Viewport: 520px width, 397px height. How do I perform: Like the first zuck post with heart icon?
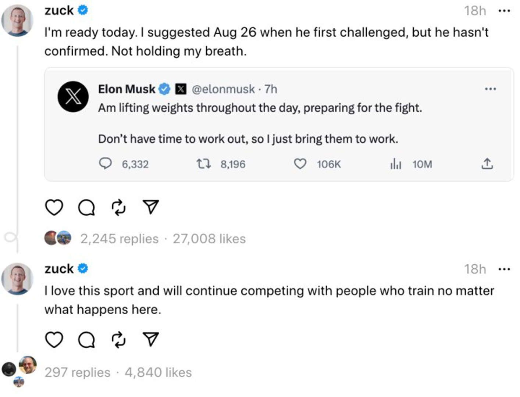(x=54, y=207)
